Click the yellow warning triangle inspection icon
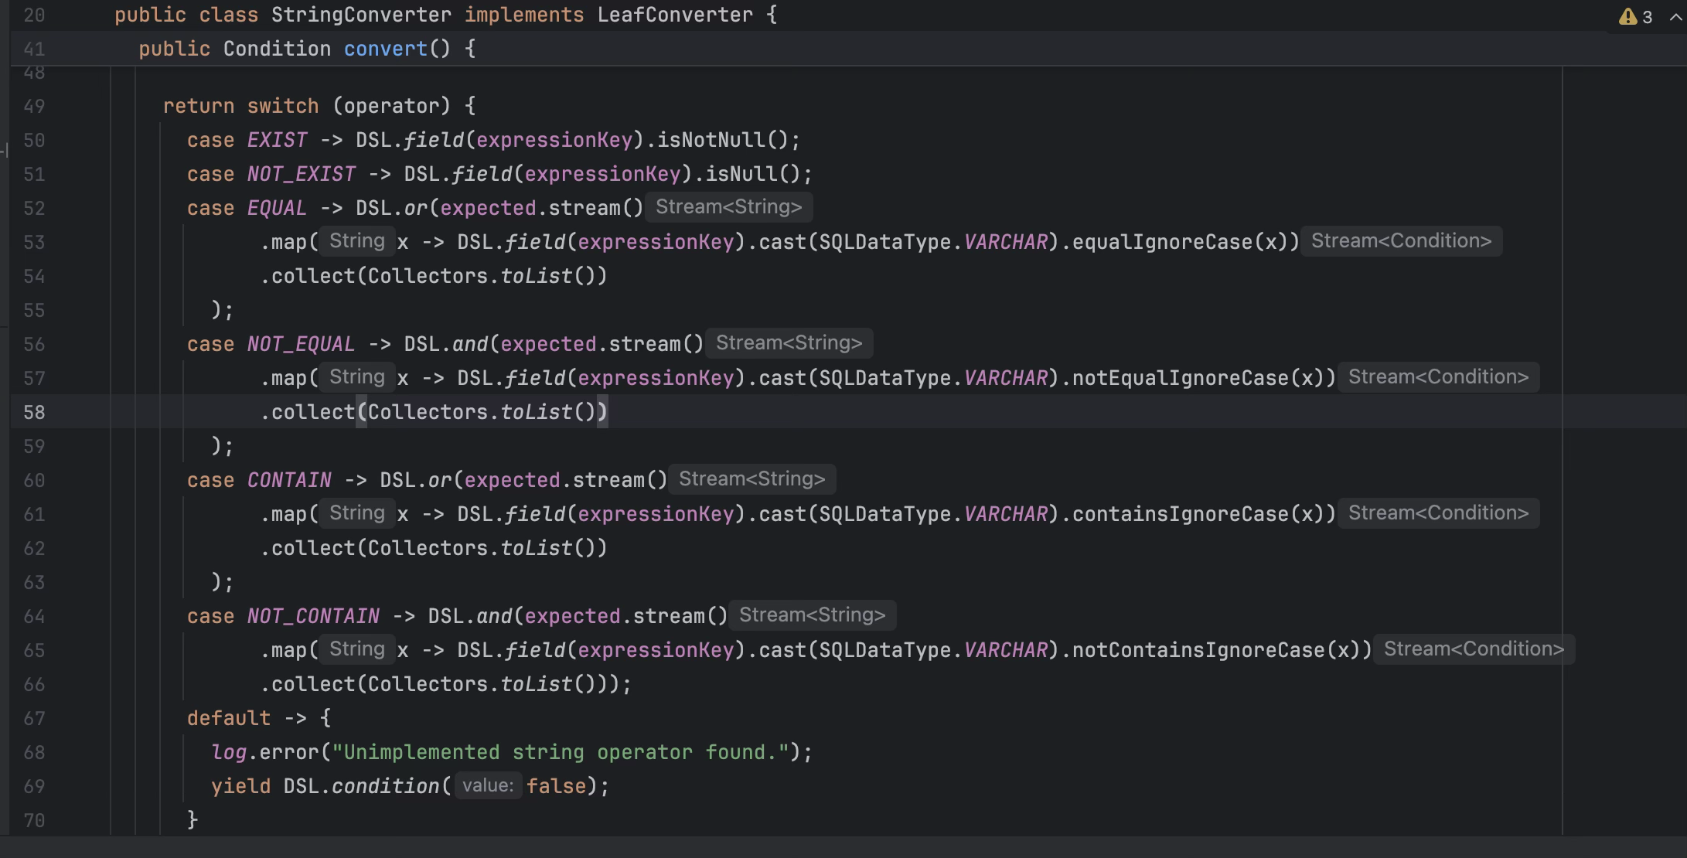This screenshot has width=1687, height=858. coord(1628,17)
